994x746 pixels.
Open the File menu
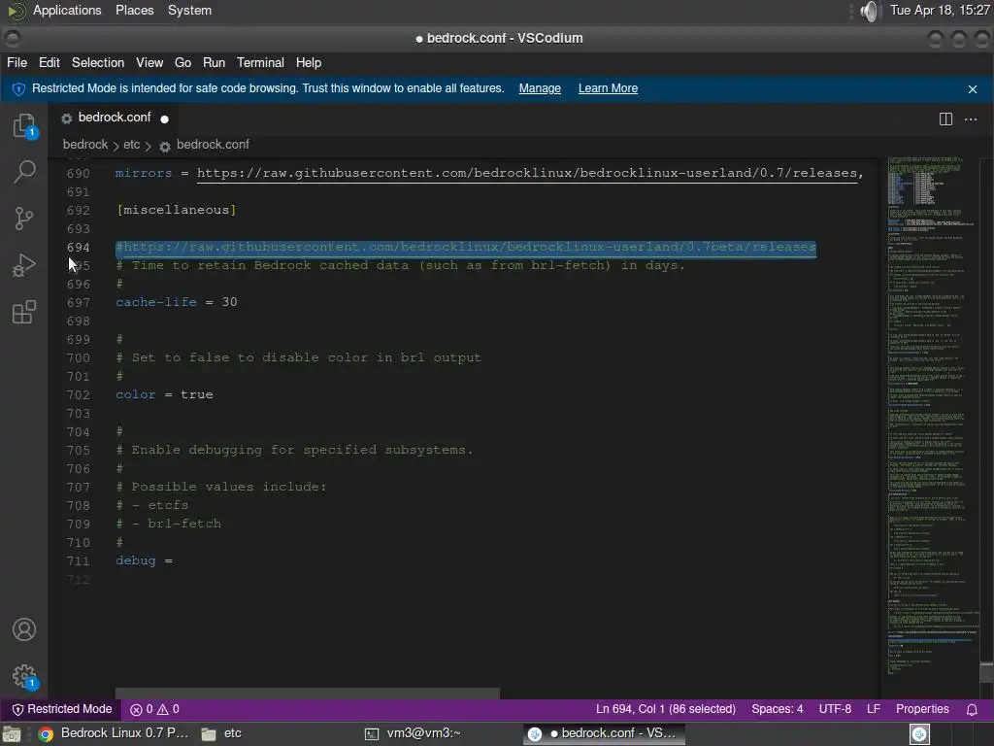point(17,63)
